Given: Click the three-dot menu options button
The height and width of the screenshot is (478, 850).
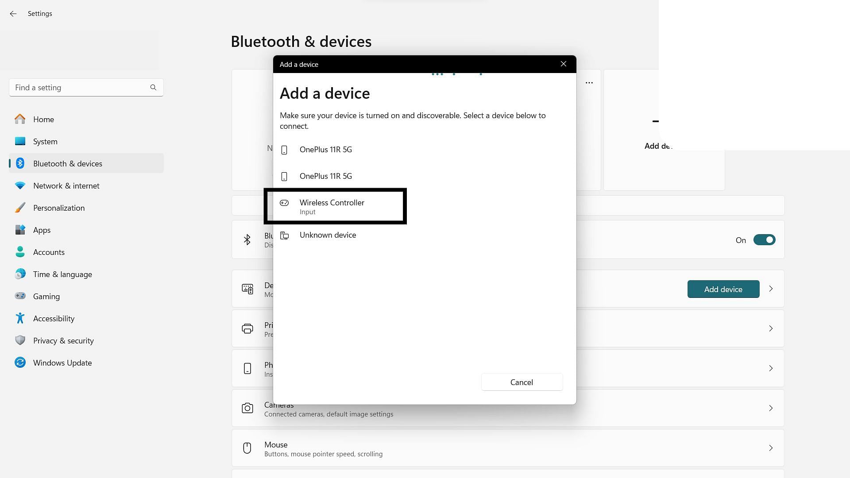Looking at the screenshot, I should pyautogui.click(x=588, y=83).
